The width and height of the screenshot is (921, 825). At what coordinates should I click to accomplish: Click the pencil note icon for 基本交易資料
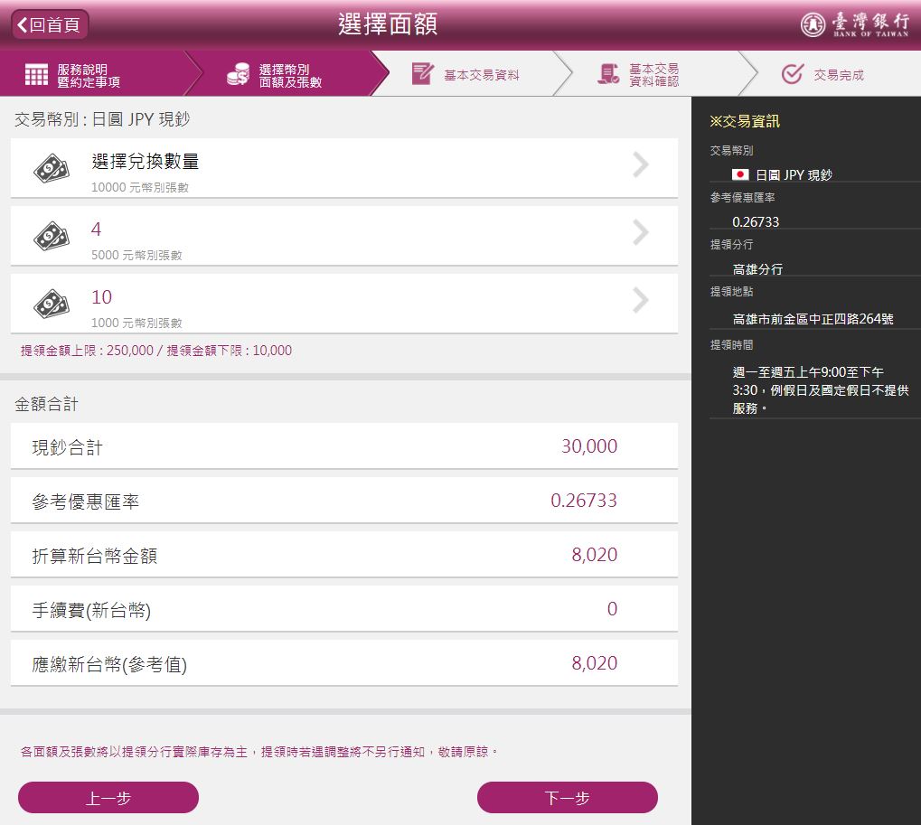(423, 74)
